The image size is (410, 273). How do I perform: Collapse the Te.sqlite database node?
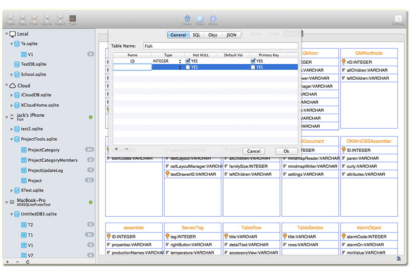(12, 44)
